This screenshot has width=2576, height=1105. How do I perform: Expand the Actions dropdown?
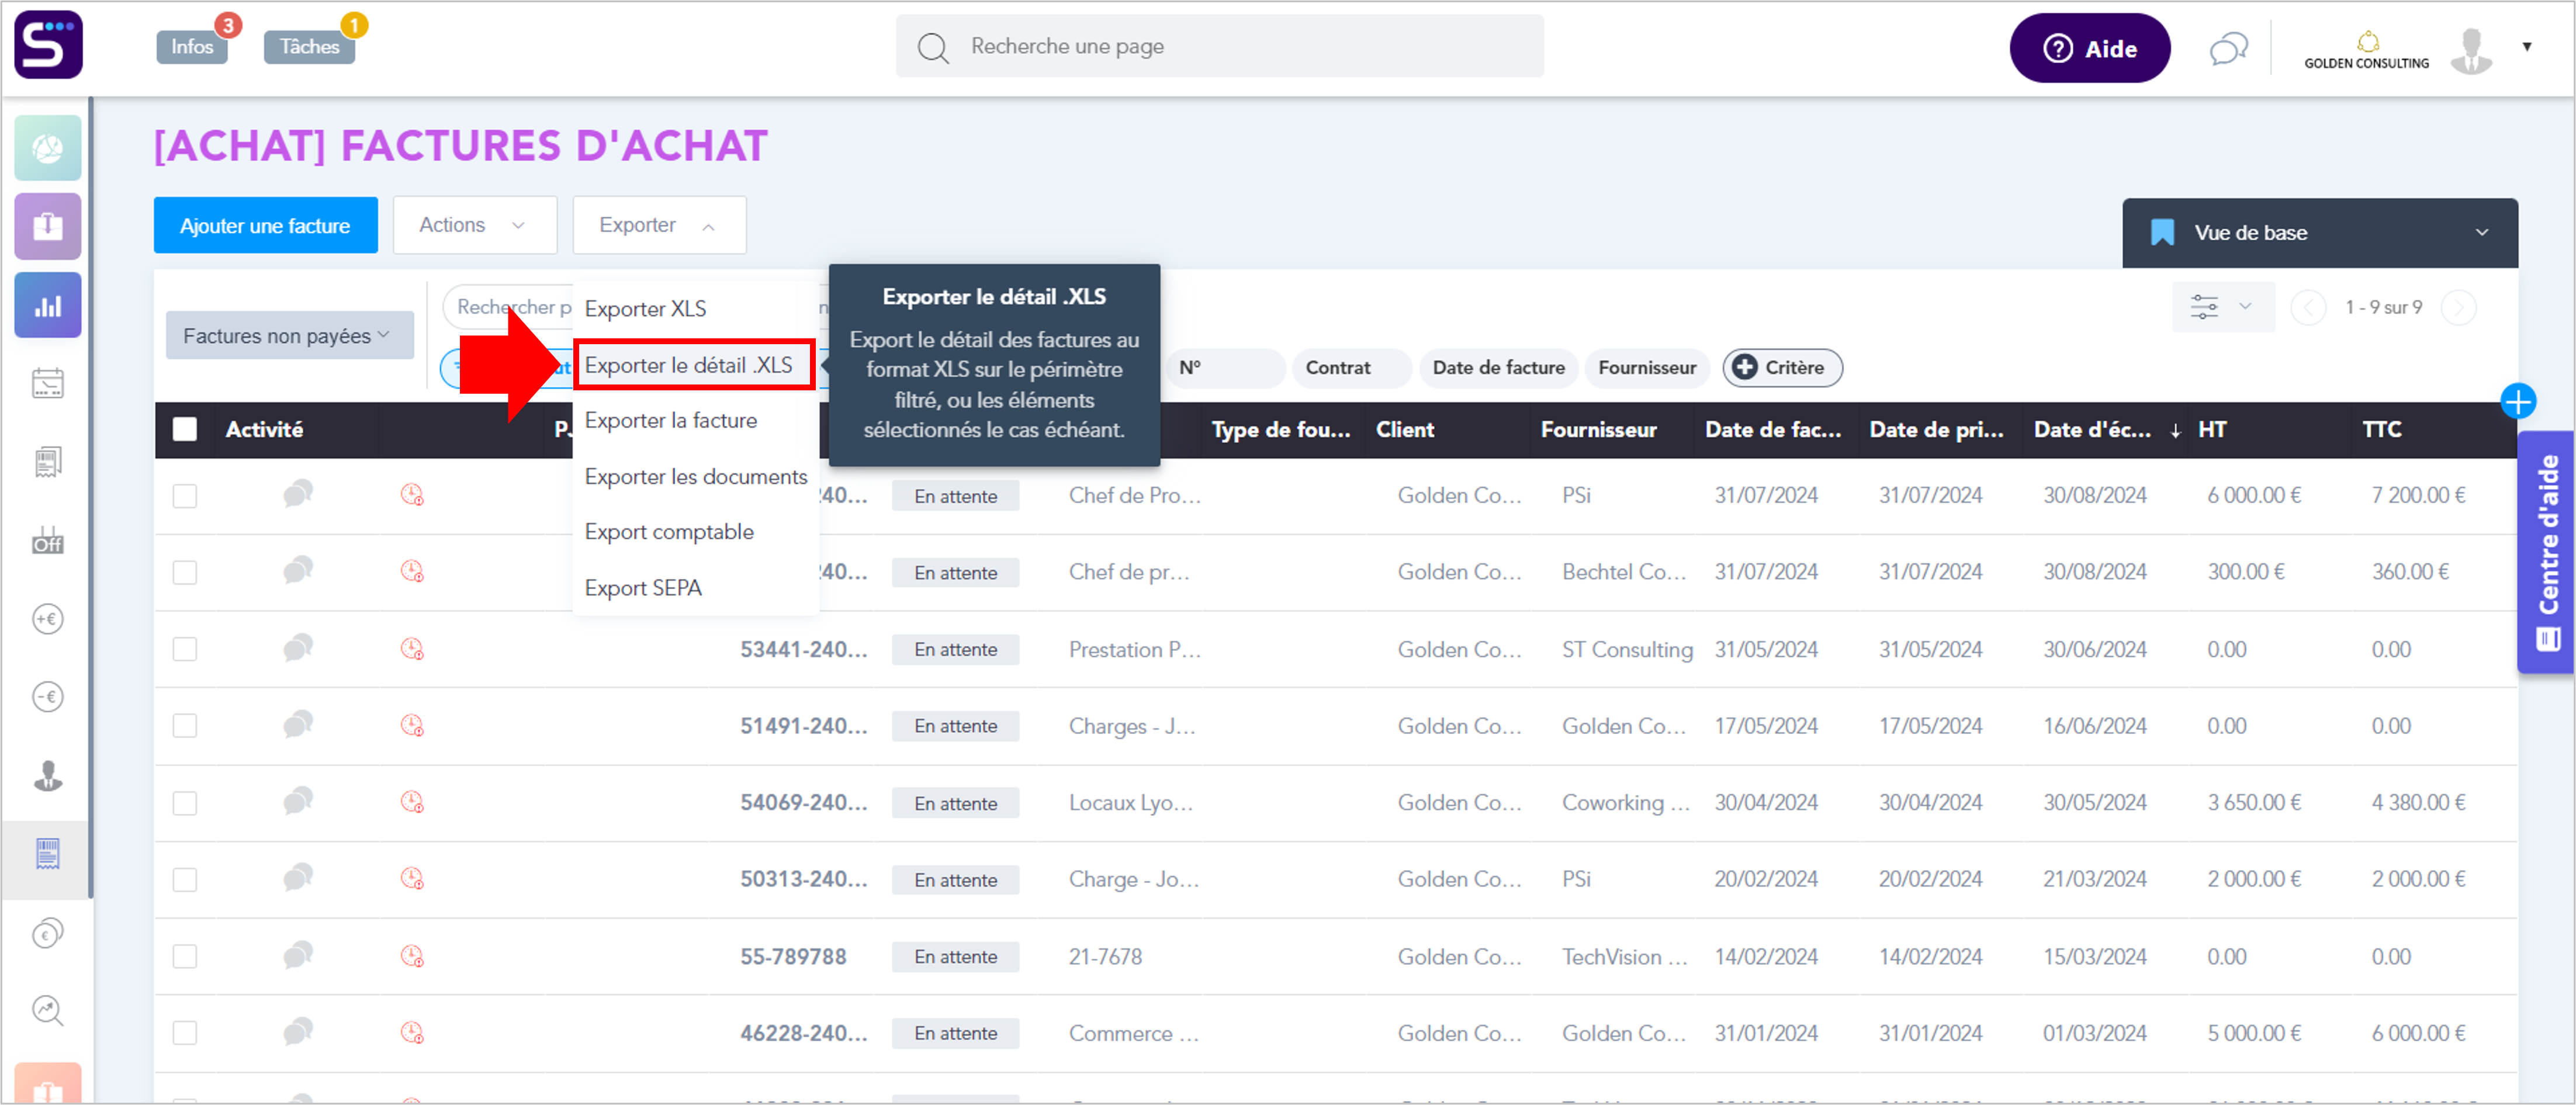pyautogui.click(x=474, y=225)
